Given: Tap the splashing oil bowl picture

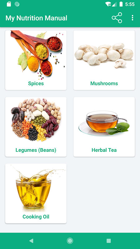Looking at the screenshot, I should coord(36,188).
